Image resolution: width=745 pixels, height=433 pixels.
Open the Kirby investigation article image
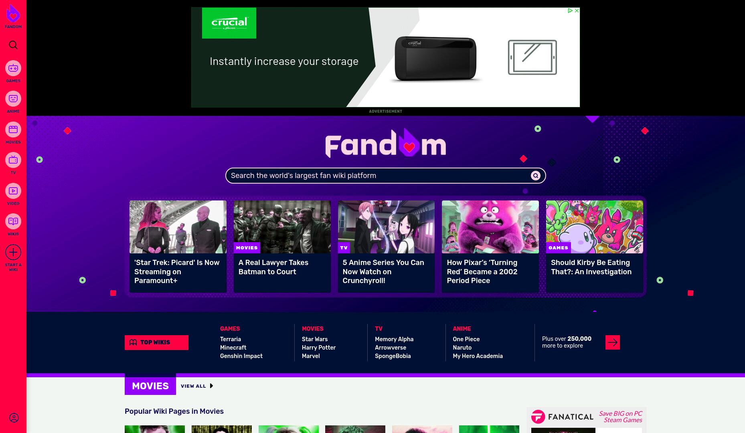point(595,227)
